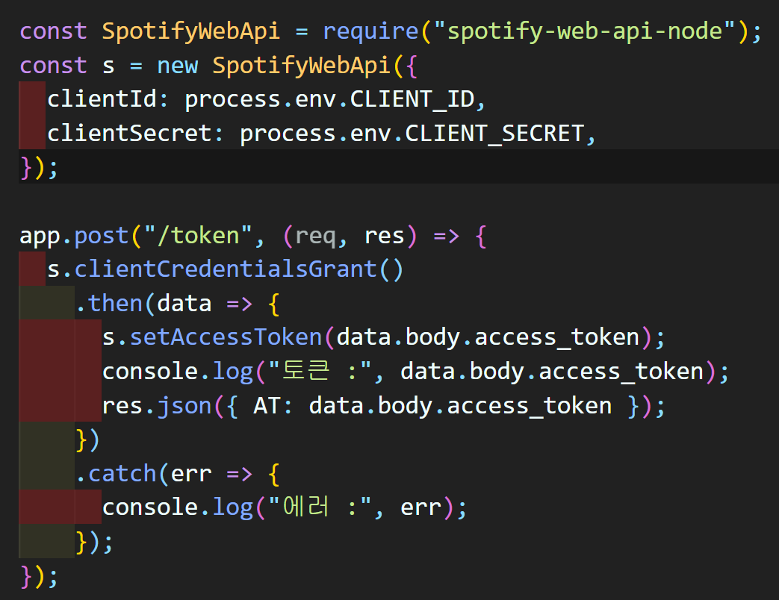Click setAccessToken method call
The width and height of the screenshot is (779, 600).
tap(226, 337)
